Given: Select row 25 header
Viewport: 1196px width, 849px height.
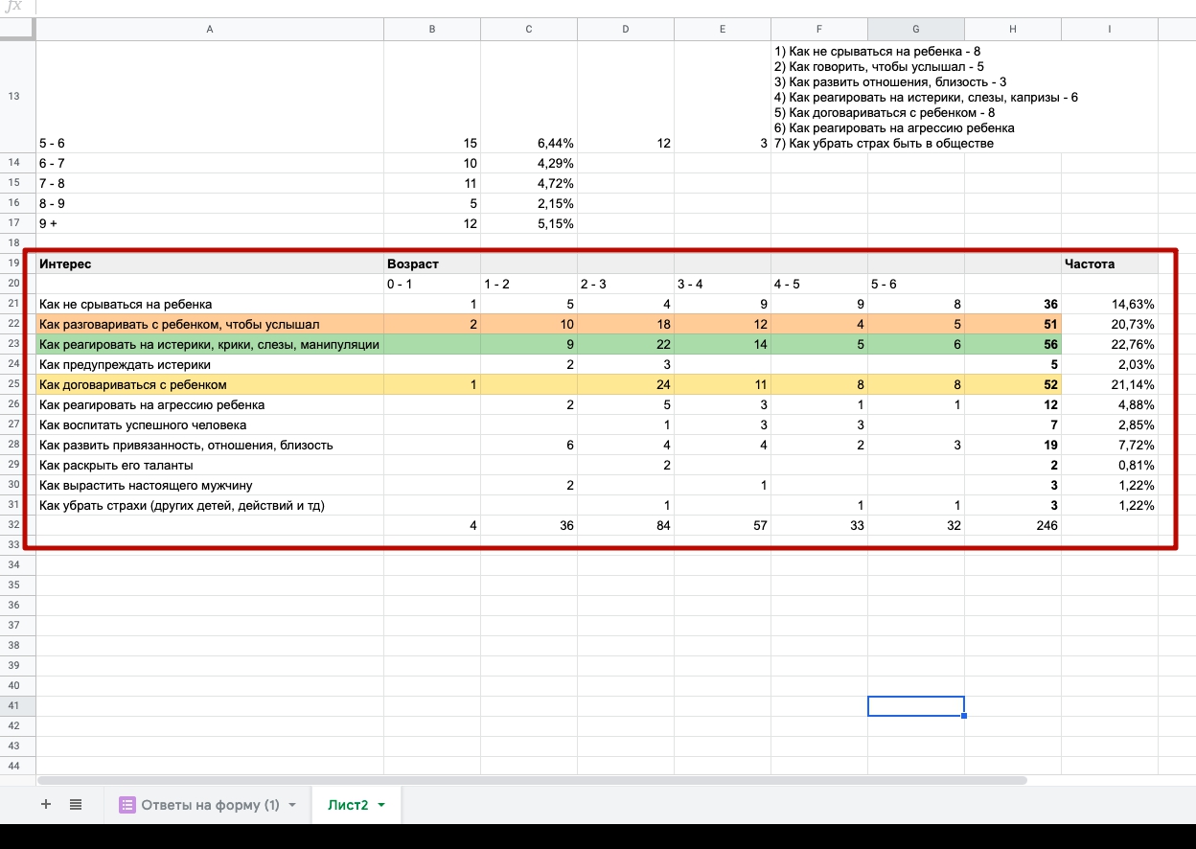Looking at the screenshot, I should click(x=14, y=385).
